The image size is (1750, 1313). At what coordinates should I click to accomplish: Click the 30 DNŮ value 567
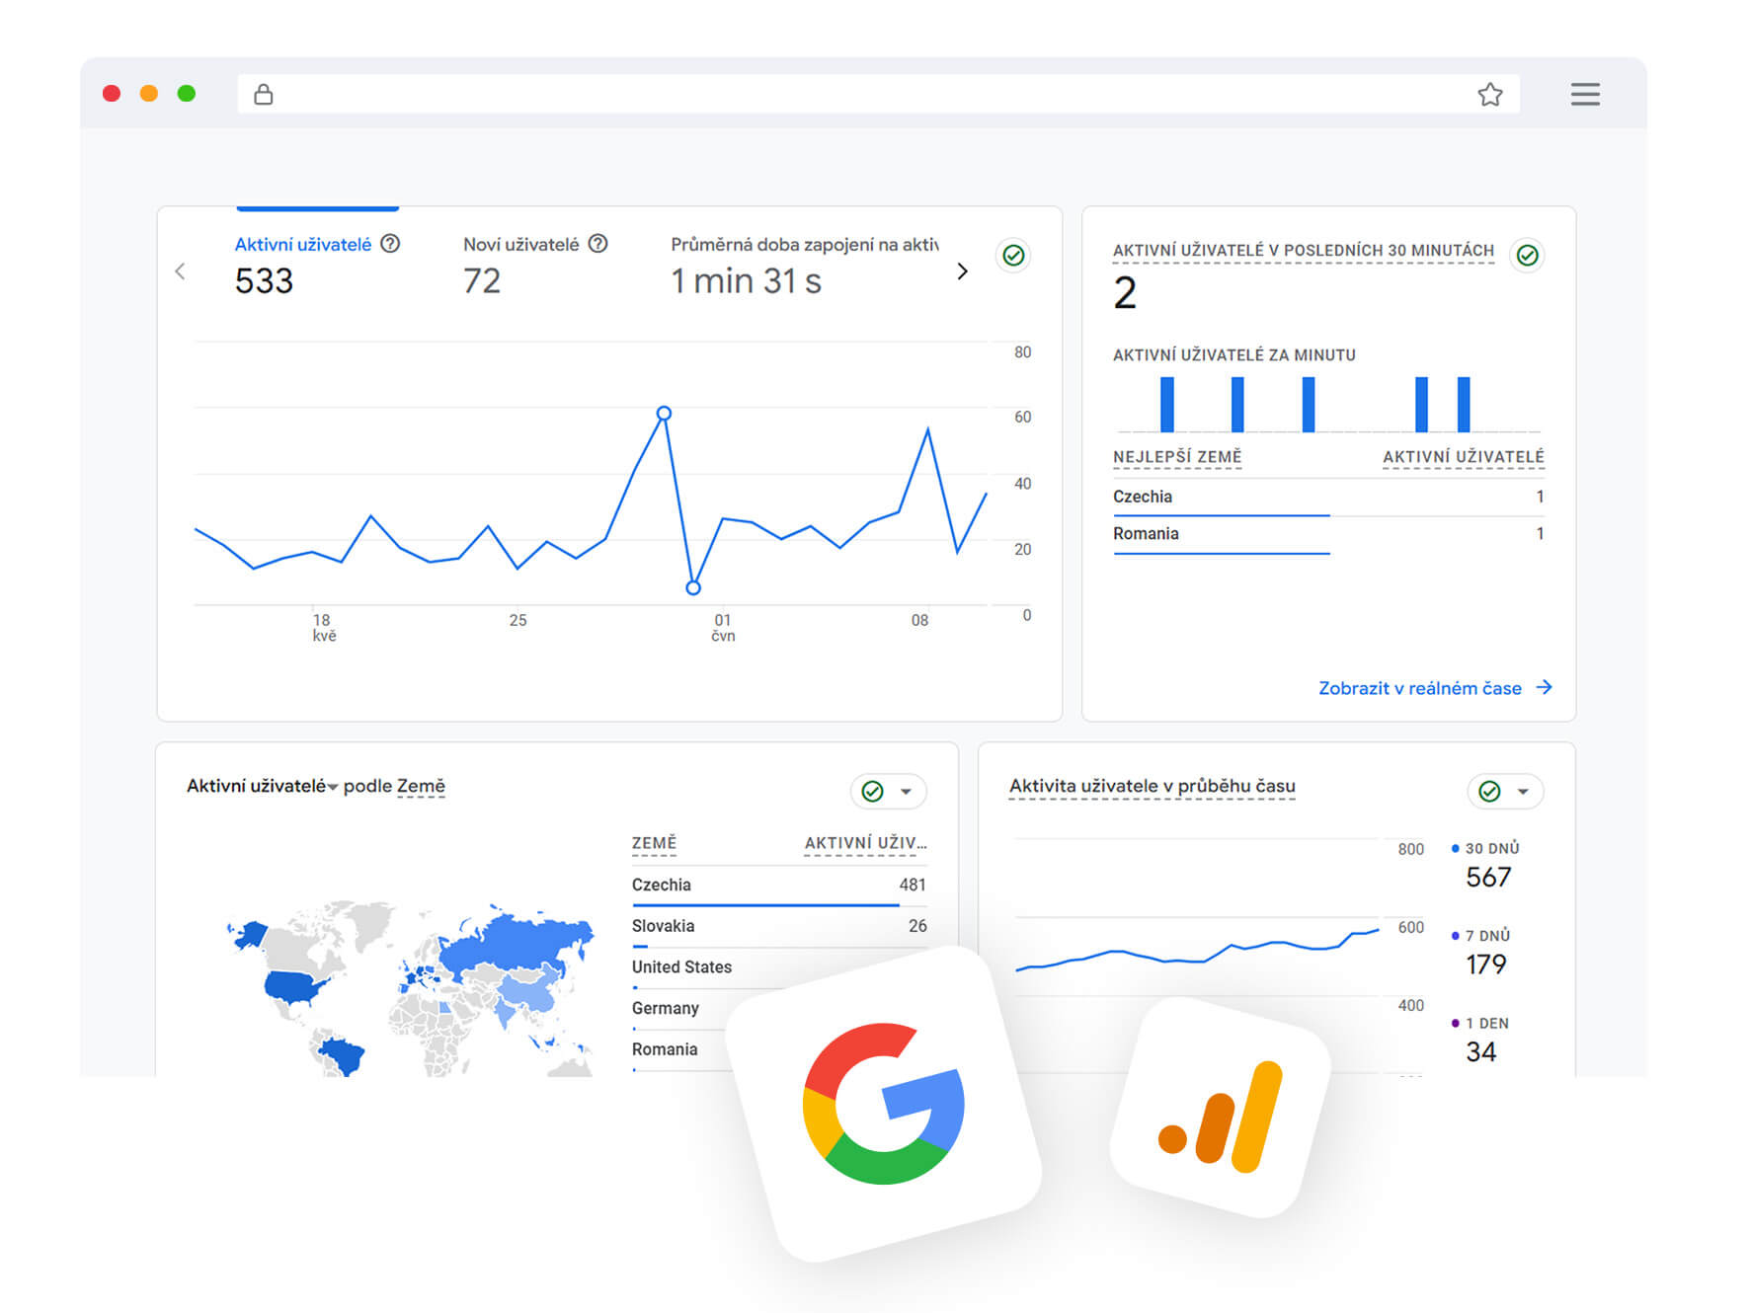click(x=1488, y=877)
